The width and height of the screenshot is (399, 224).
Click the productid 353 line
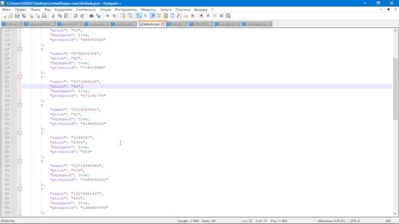[71, 152]
